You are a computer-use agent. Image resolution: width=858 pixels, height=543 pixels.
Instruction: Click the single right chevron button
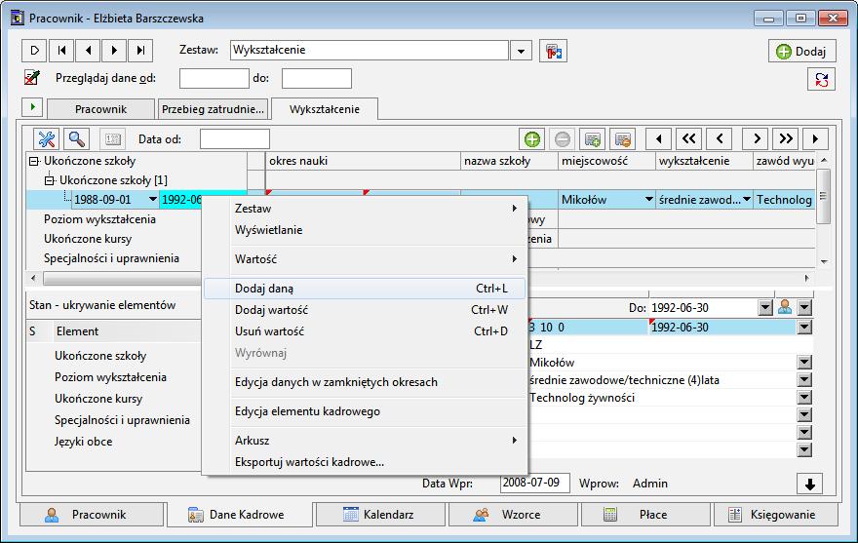pos(756,139)
